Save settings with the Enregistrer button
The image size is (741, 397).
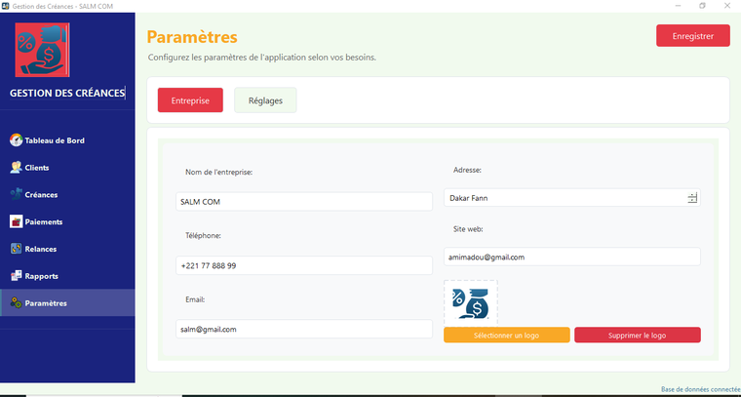tap(693, 36)
